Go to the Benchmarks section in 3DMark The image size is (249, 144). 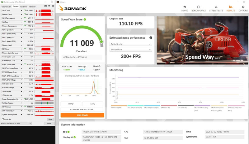[199, 9]
